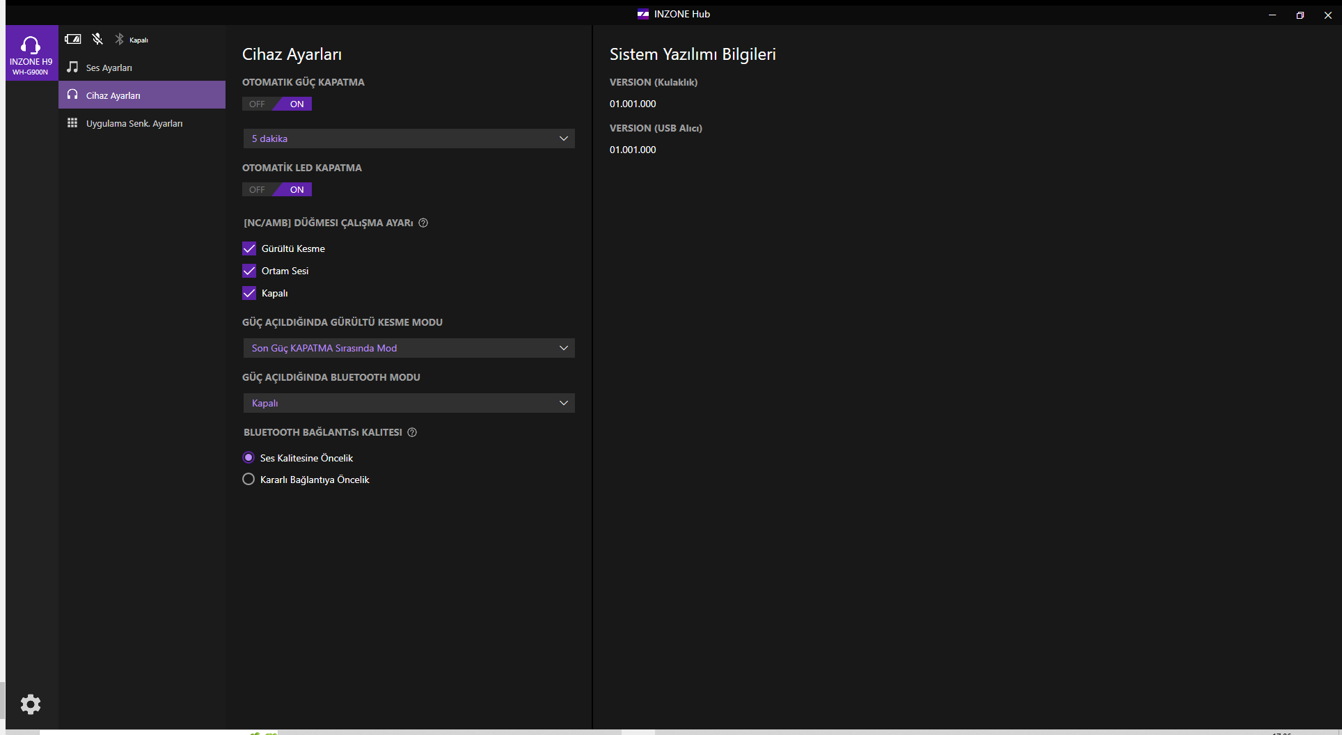Minimize the INZONE Hub window
Viewport: 1342px width, 735px height.
(x=1272, y=15)
